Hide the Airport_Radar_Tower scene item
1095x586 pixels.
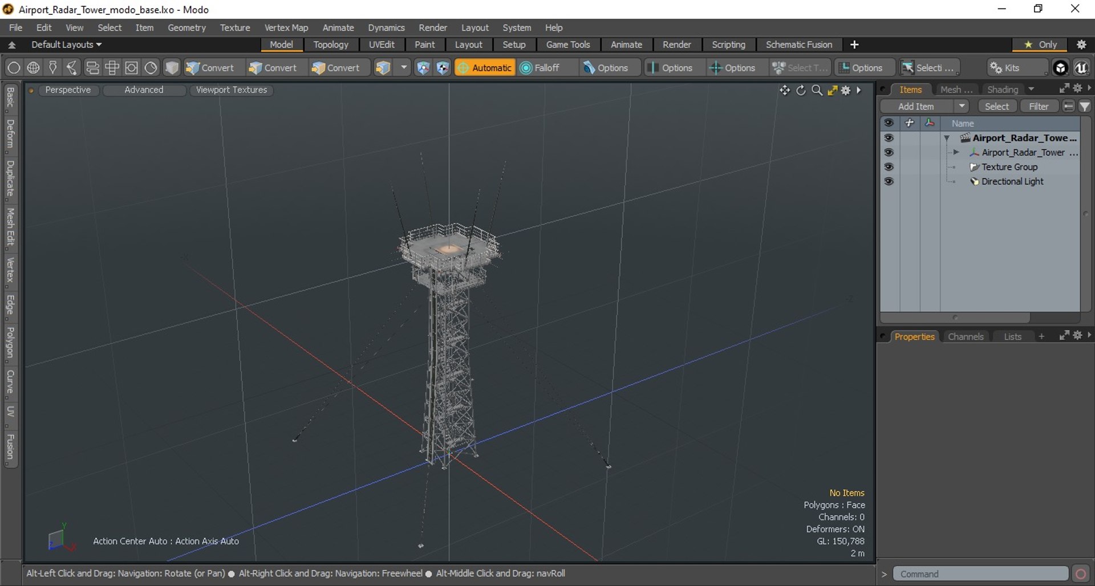click(x=889, y=138)
